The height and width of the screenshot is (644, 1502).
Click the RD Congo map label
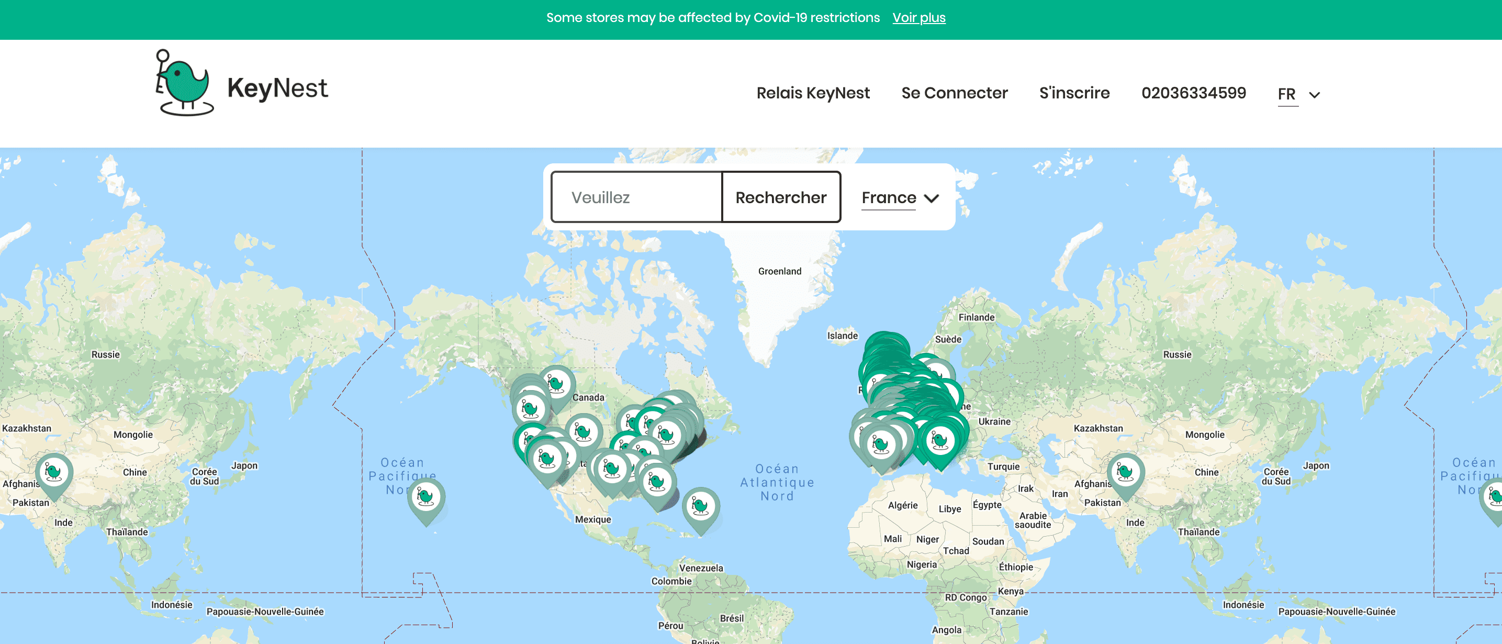tap(966, 598)
